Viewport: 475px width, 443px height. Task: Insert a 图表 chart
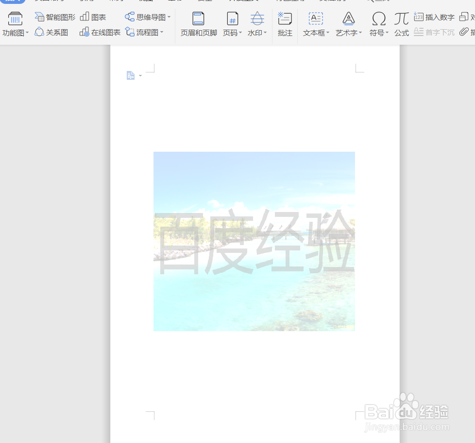[x=93, y=18]
